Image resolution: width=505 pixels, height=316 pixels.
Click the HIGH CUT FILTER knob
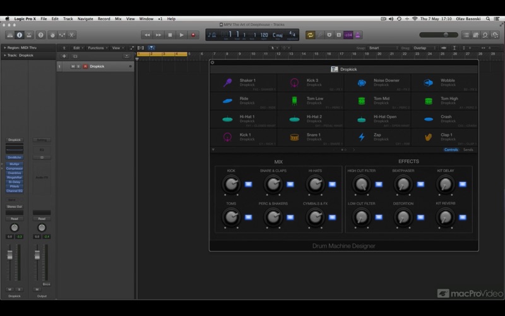tap(361, 185)
